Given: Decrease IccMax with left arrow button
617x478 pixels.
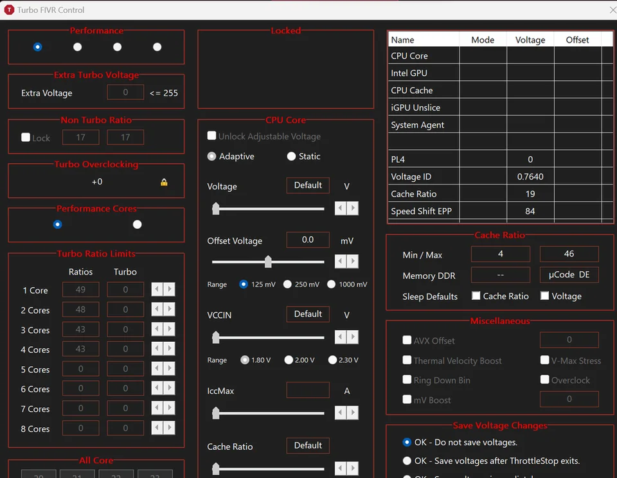Looking at the screenshot, I should 341,412.
